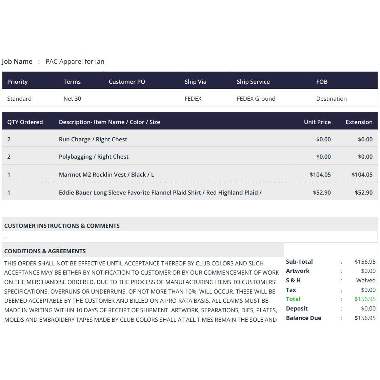Screen dimensions: 380x380
Task: Select the Destination FOB value
Action: [x=331, y=99]
